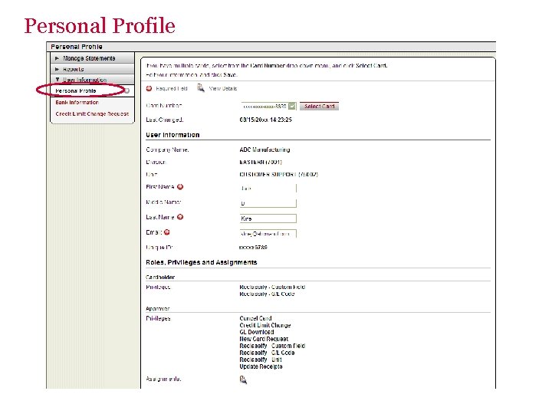Click the 'Cardholder' role subheading
This screenshot has height=414, width=552.
[x=160, y=277]
